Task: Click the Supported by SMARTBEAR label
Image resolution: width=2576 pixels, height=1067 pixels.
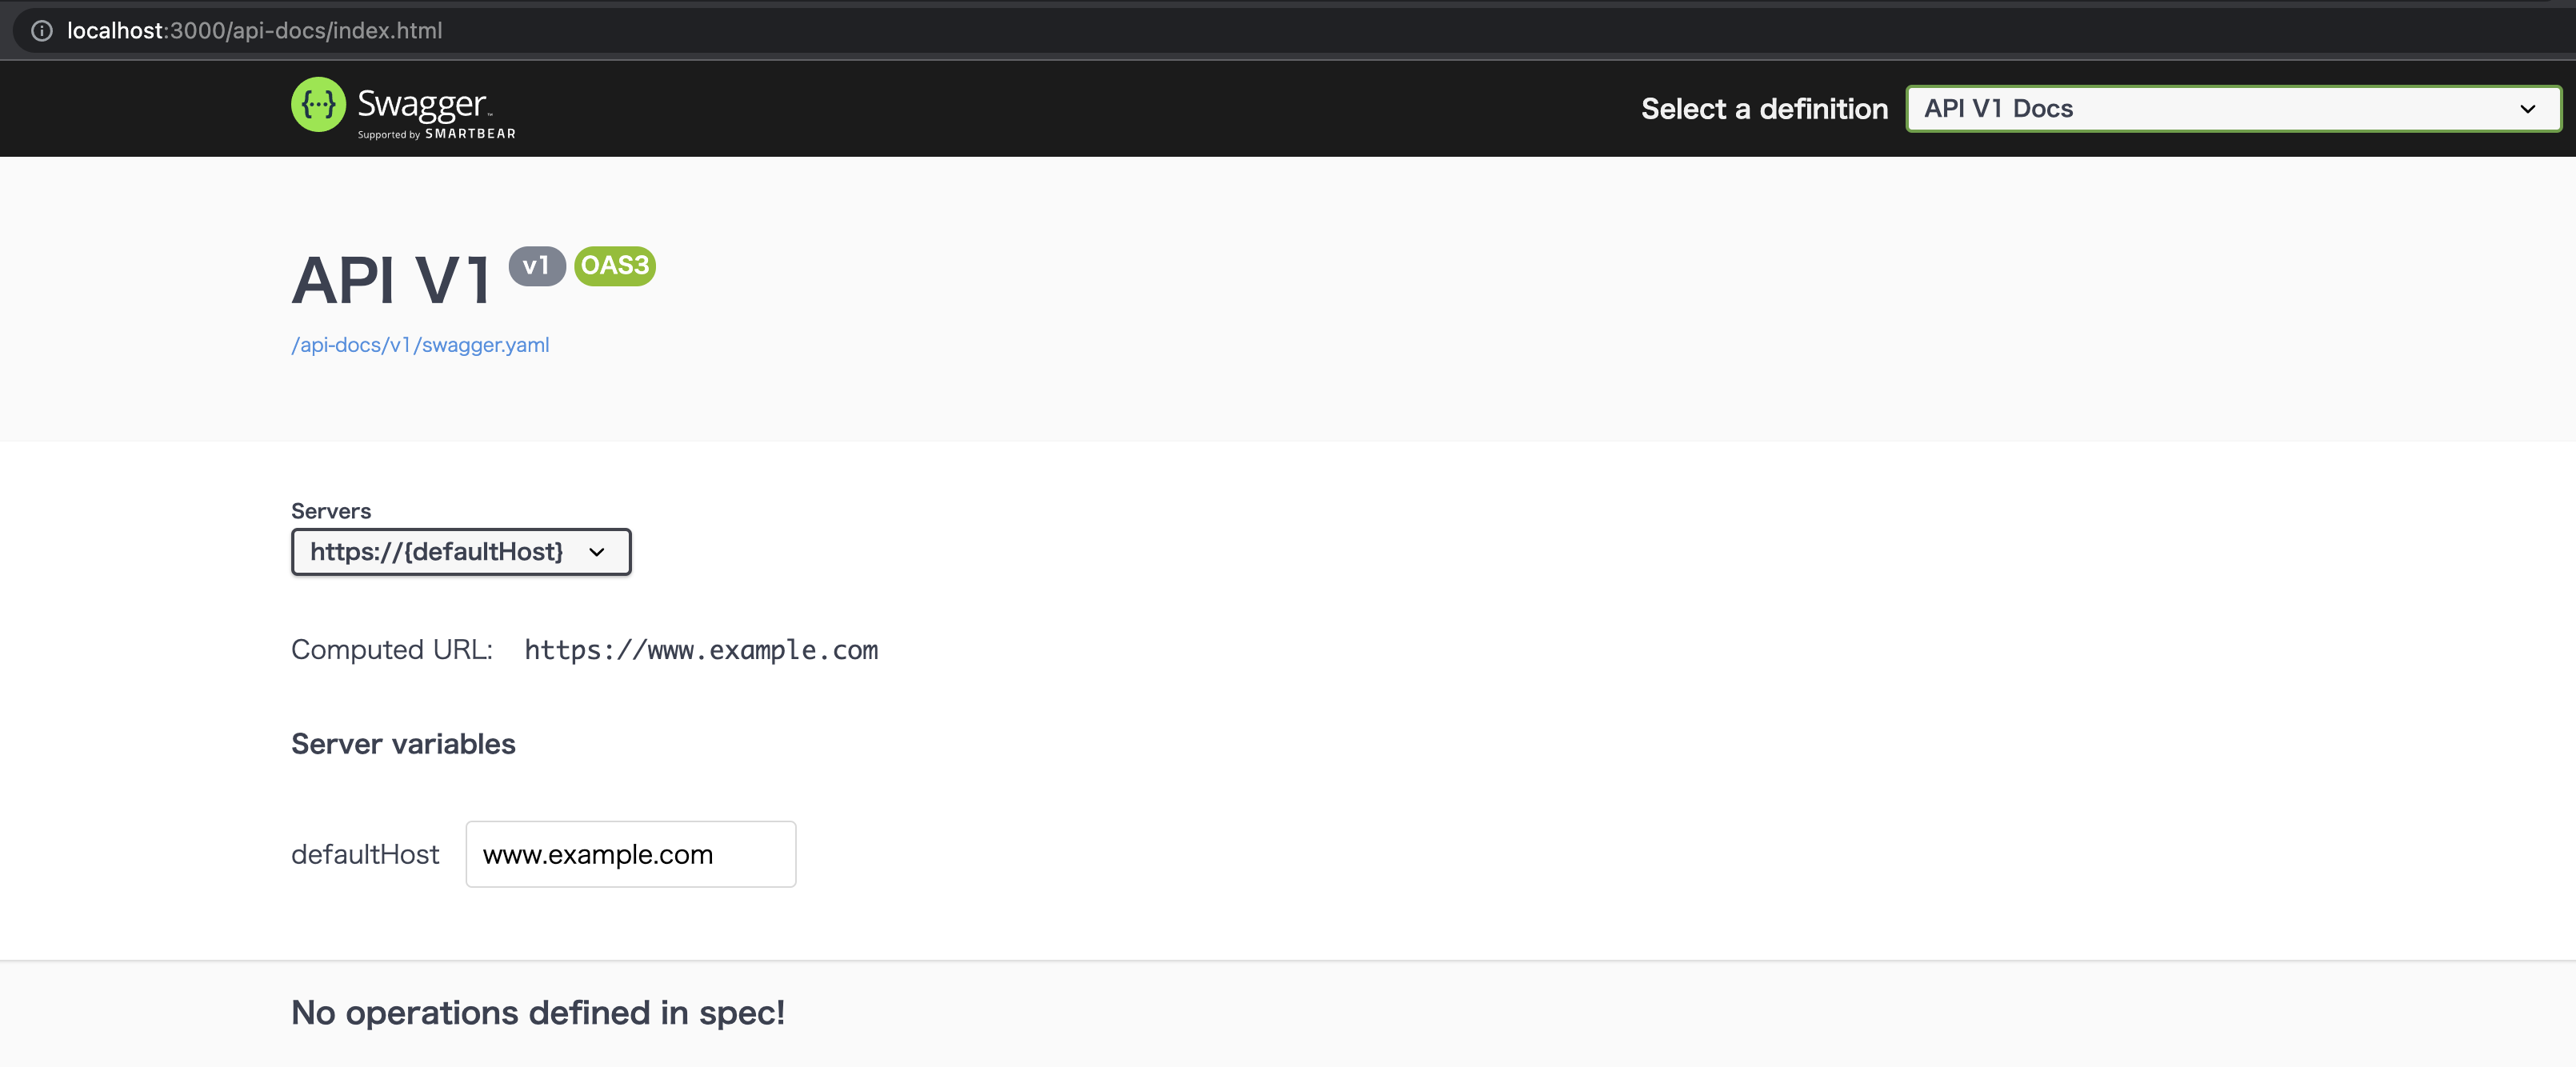Action: tap(437, 134)
